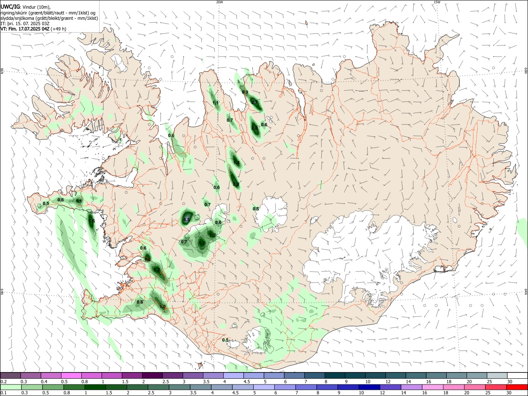The image size is (528, 396).
Task: Click the initial time 'IT: þri. 15. 07. 2025 03Z'
Action: [25, 24]
